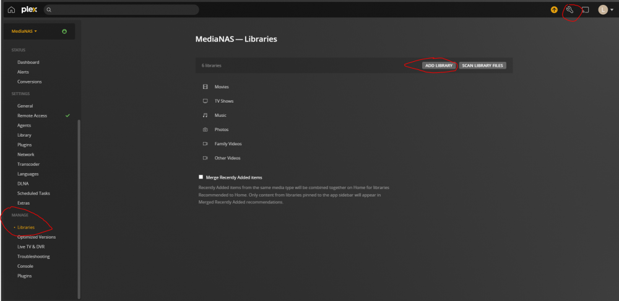Viewport: 619px width, 301px height.
Task: Open Remote Access settings
Action: 32,116
